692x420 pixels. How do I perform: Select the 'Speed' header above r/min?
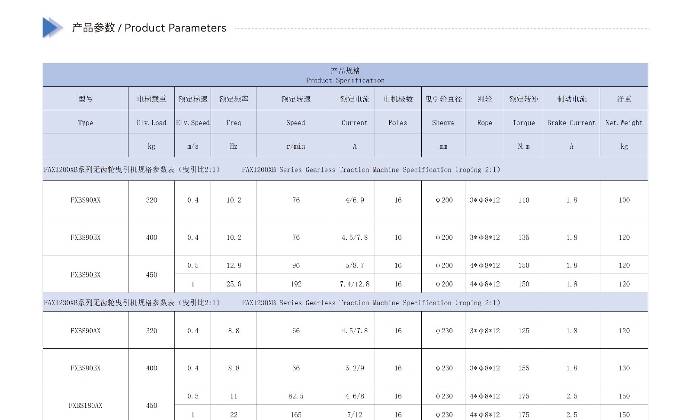(296, 123)
